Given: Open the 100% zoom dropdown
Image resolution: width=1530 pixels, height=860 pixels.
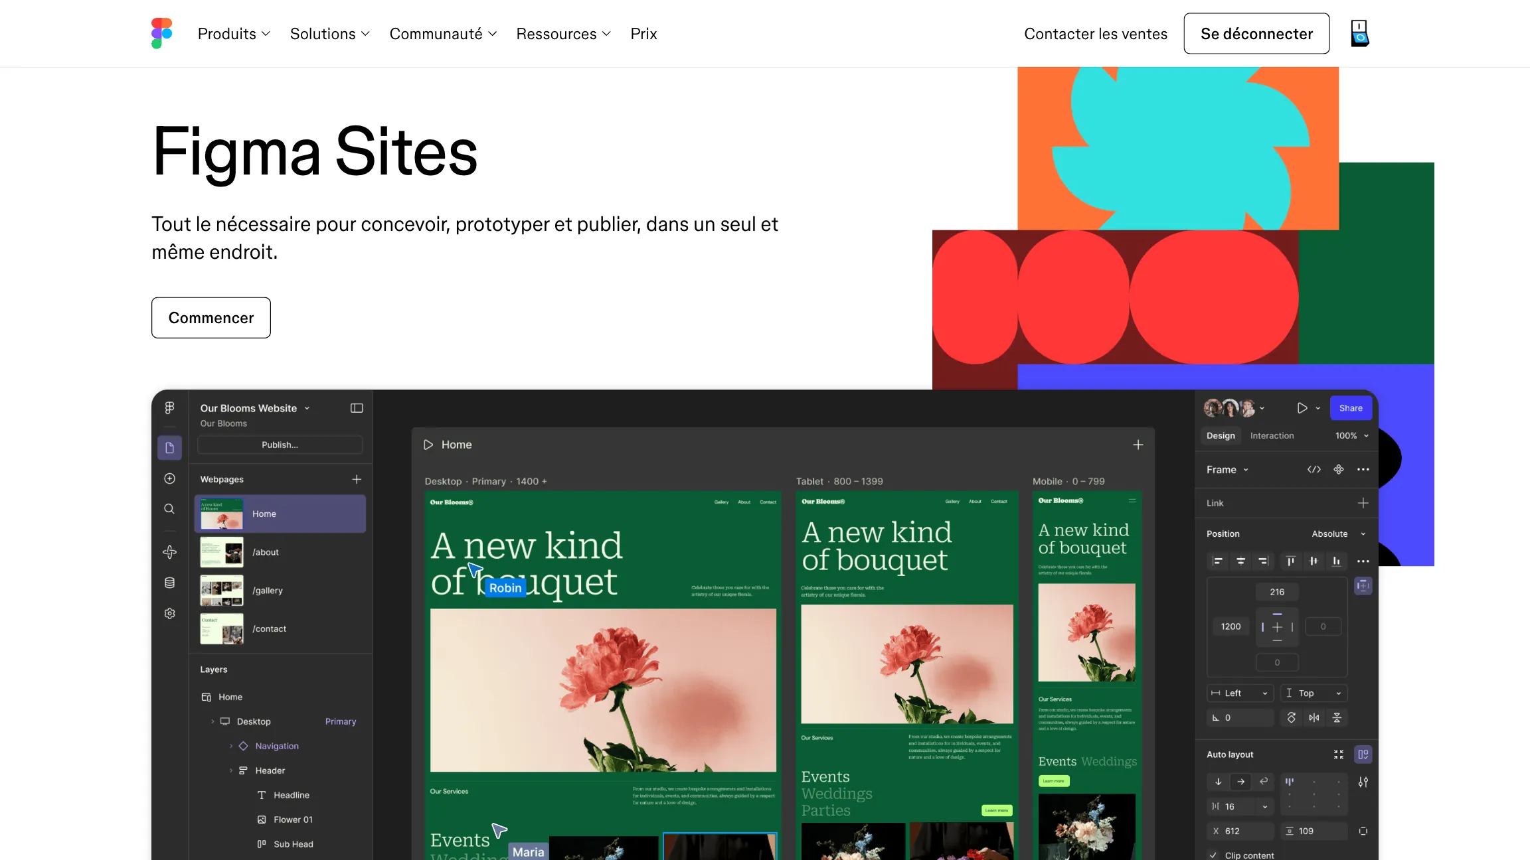Looking at the screenshot, I should [1352, 435].
